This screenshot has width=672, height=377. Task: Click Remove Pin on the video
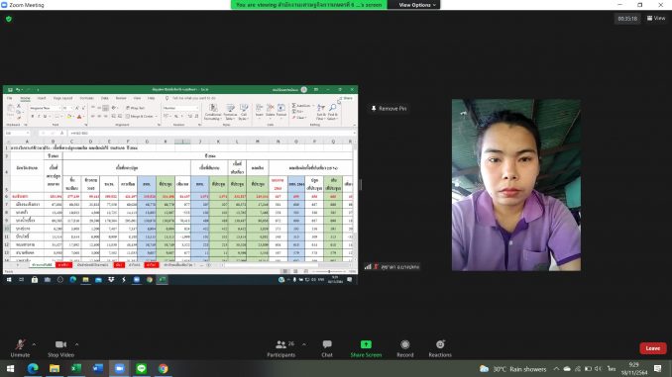click(389, 109)
